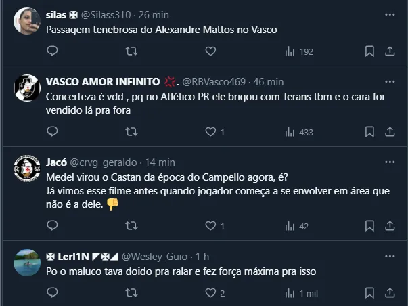Share the VASCO AMOR INFINITO tweet
The height and width of the screenshot is (306, 408).
(x=390, y=131)
